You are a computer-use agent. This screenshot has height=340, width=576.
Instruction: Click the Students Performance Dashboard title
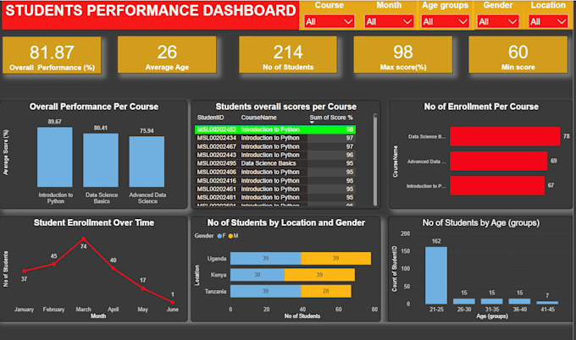pos(150,11)
